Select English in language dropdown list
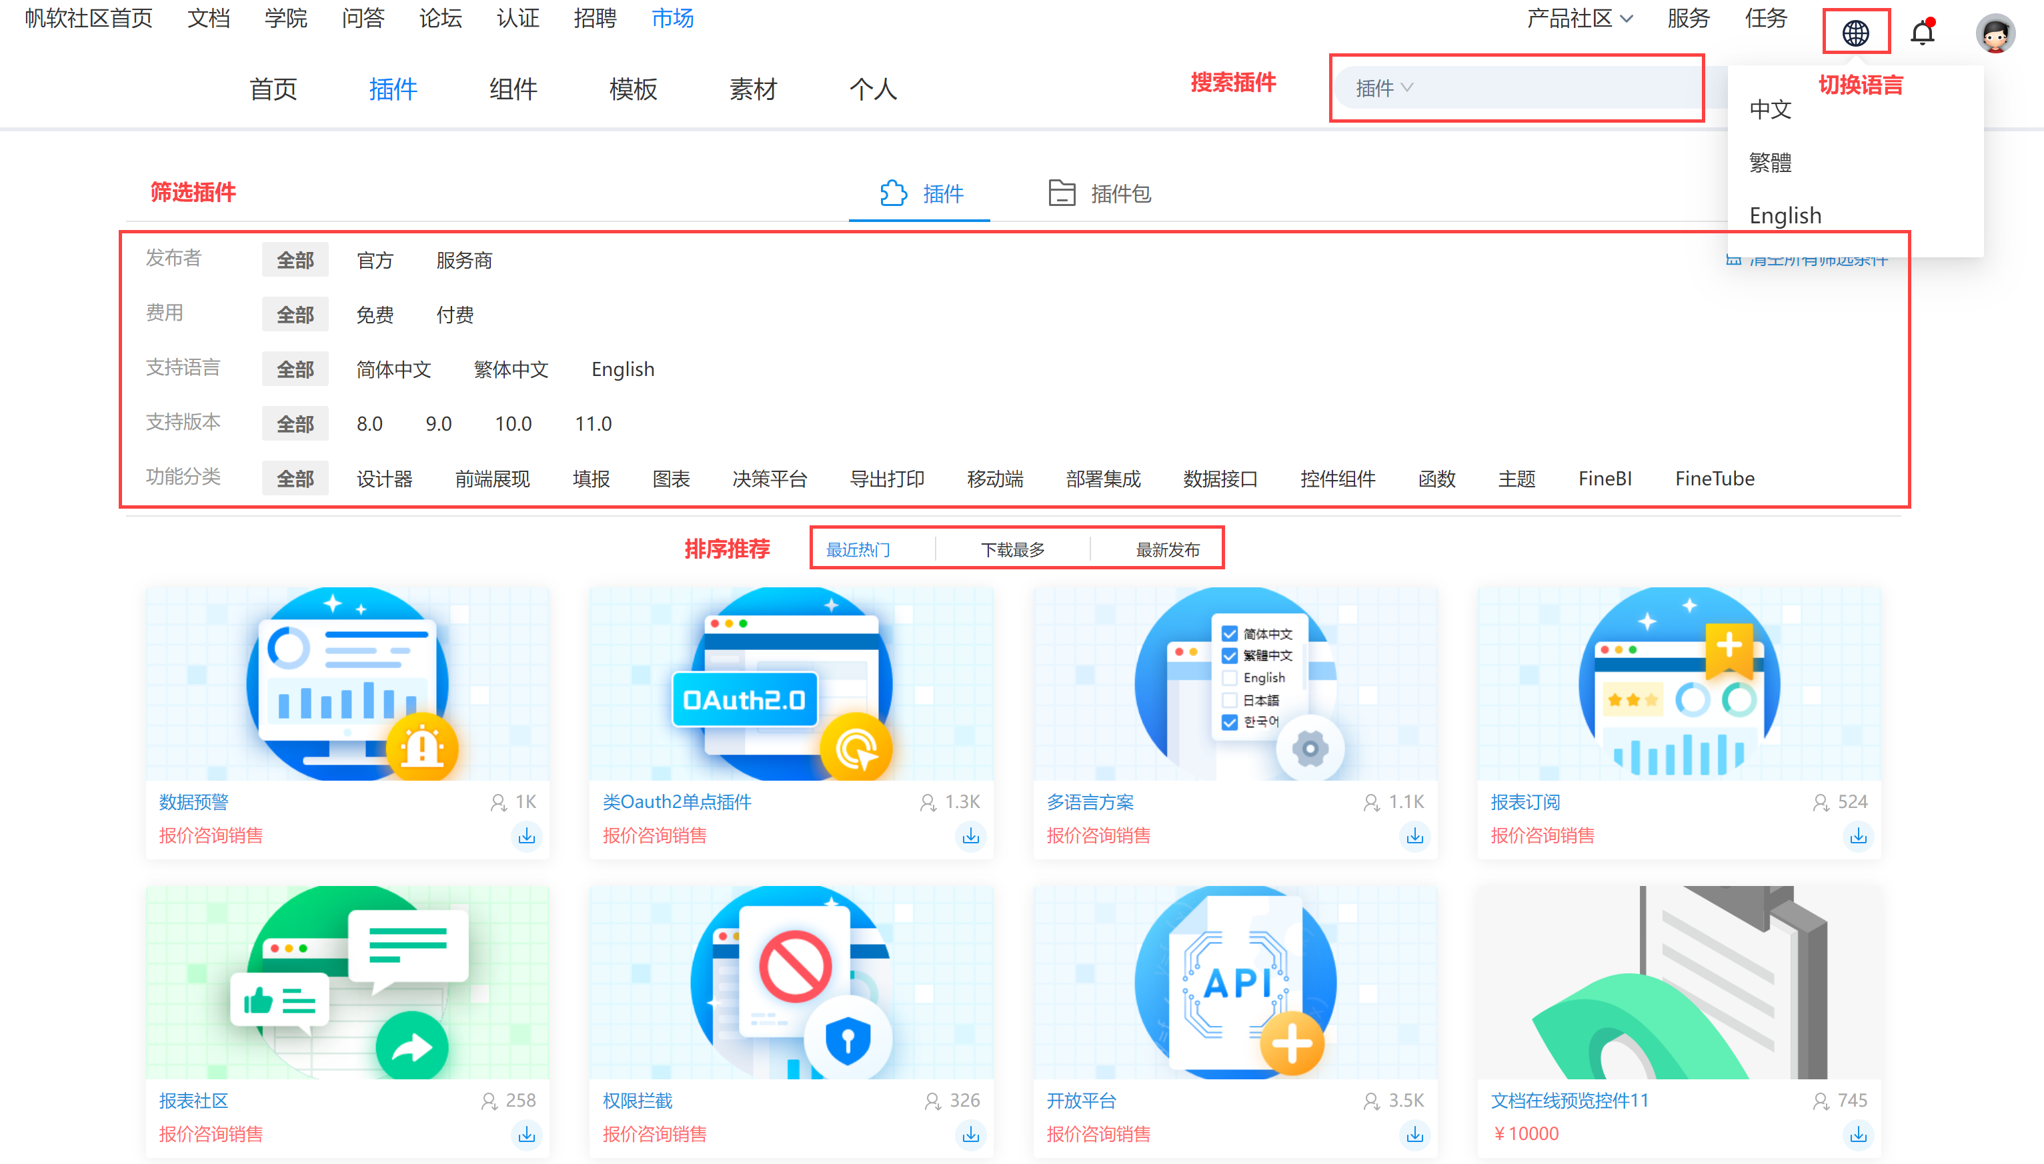 [x=1785, y=215]
